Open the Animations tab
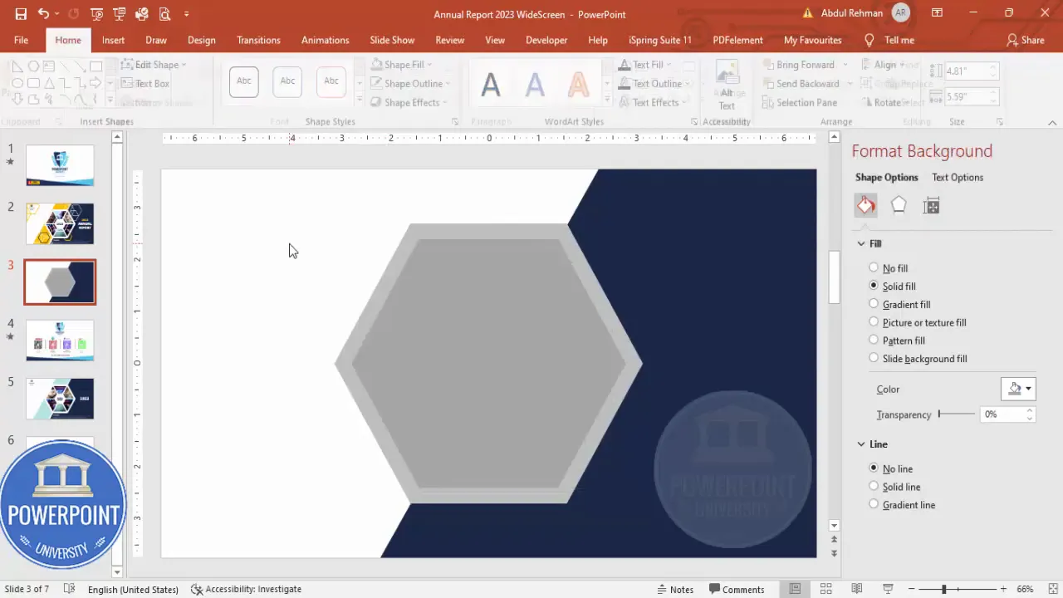Viewport: 1063px width, 598px height. 325,40
